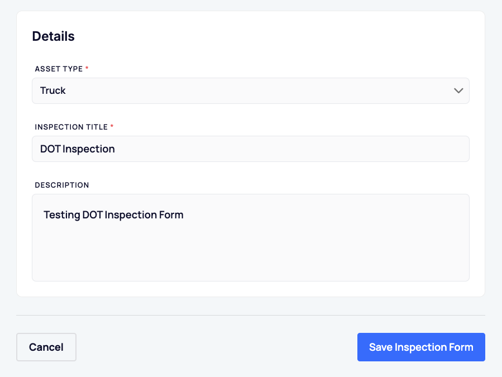Click the Details section heading
The width and height of the screenshot is (502, 377).
[54, 36]
